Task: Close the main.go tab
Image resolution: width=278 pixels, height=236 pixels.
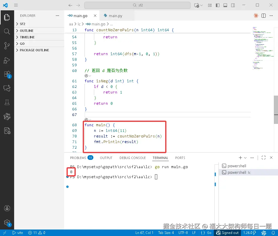Action: coord(95,16)
